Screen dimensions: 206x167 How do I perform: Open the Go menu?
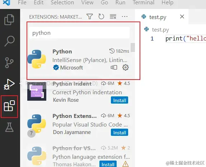click(104, 3)
